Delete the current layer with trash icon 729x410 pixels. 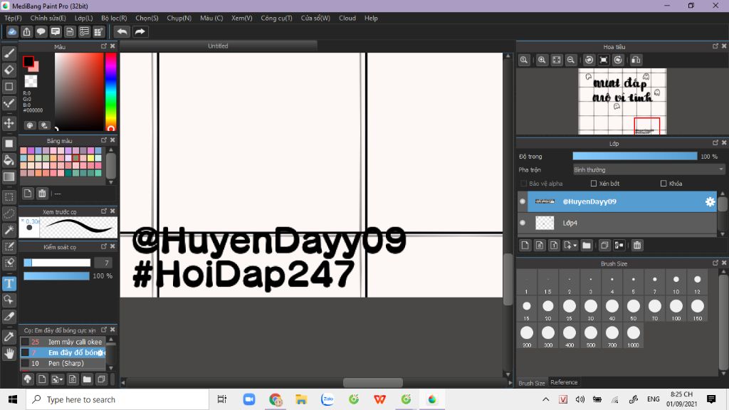tap(637, 245)
